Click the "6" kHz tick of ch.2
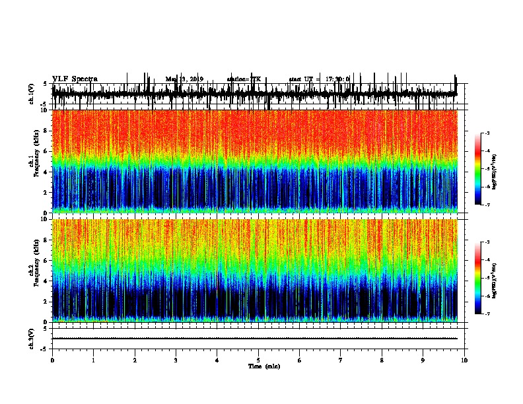Screen dimensions: 523x404 [x=46, y=261]
